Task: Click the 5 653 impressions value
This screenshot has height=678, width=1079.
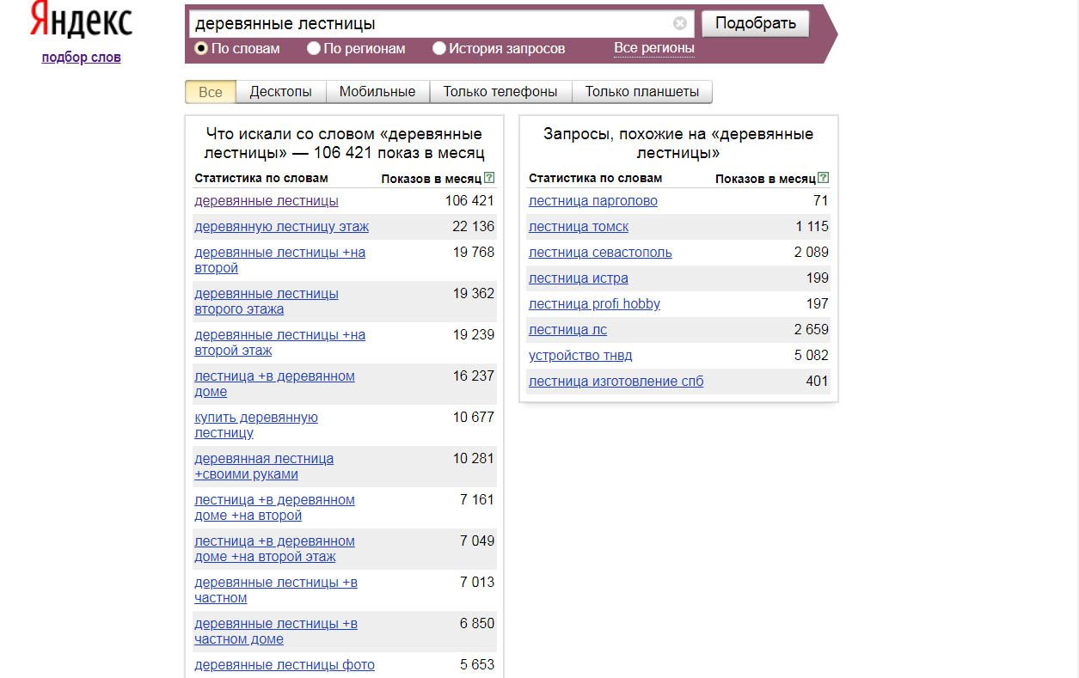Action: (477, 665)
